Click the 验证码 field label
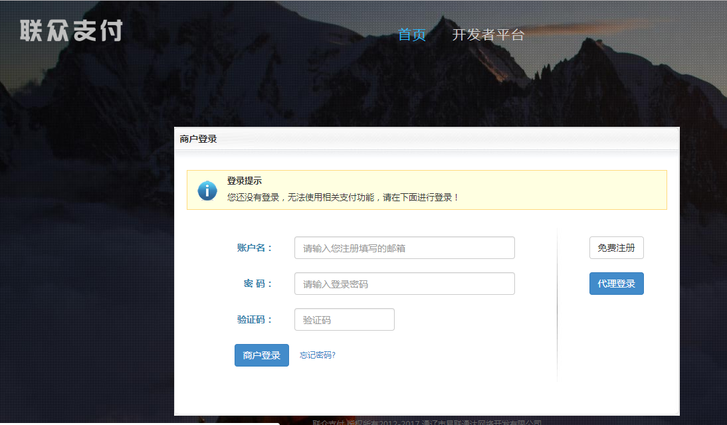The height and width of the screenshot is (425, 727). [x=255, y=319]
